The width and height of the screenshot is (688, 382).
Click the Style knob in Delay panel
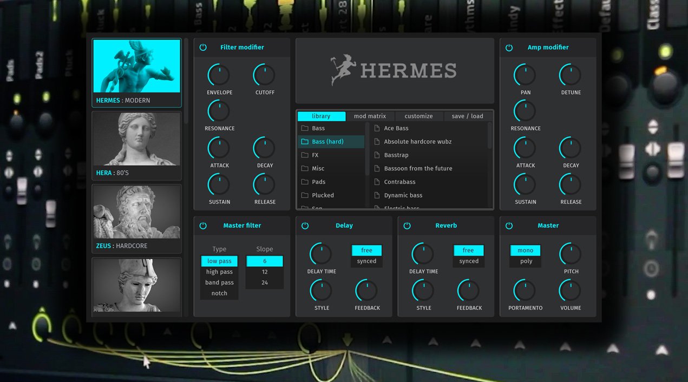tap(320, 292)
